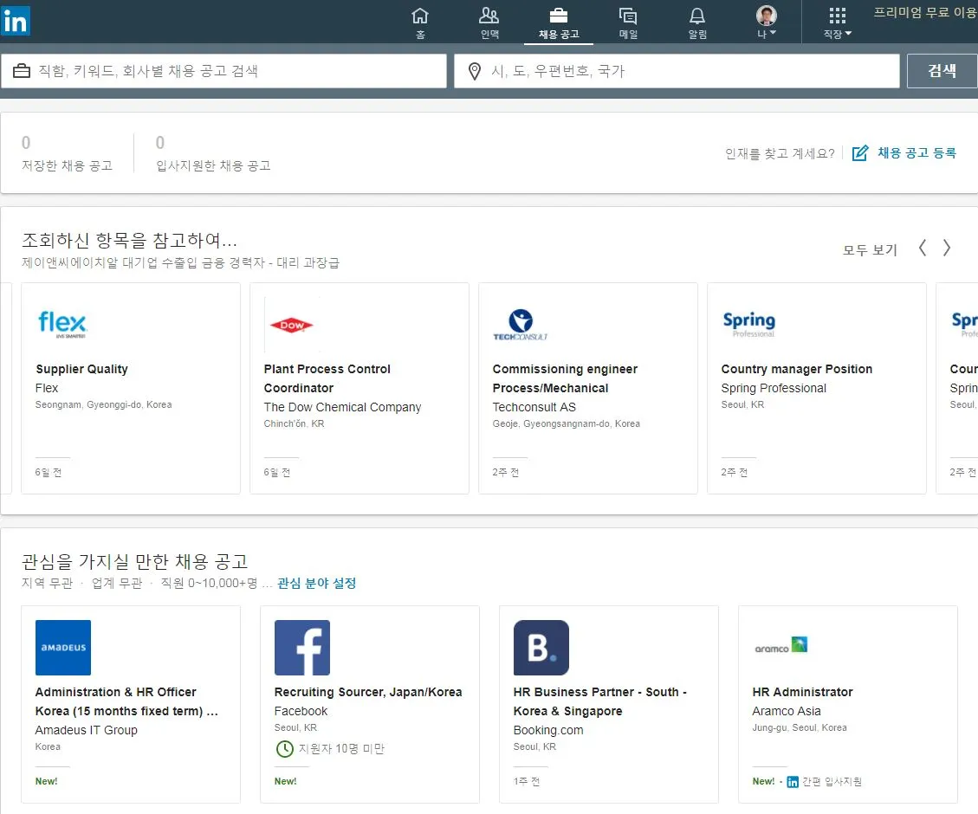Open HR Administrator job title

pos(802,692)
